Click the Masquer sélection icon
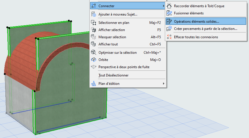This screenshot has width=249, height=138. 93,37
